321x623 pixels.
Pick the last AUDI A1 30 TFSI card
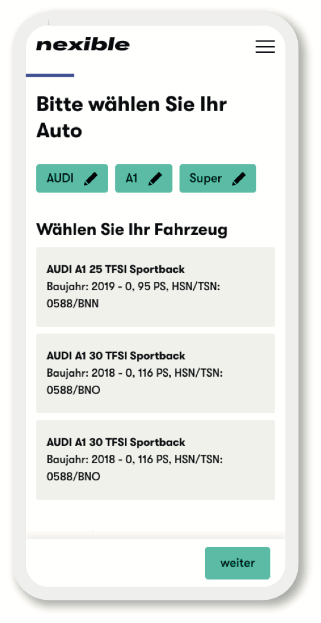[156, 460]
